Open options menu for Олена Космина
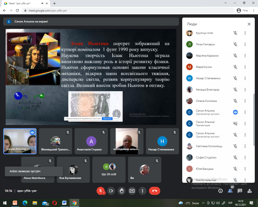This screenshot has height=207, width=258. 245,101
